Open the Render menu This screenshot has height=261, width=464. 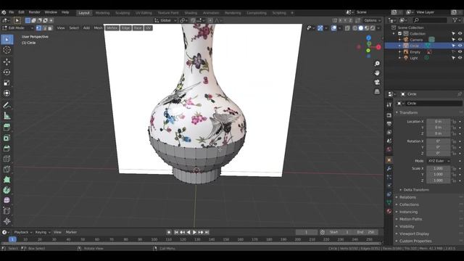34,12
